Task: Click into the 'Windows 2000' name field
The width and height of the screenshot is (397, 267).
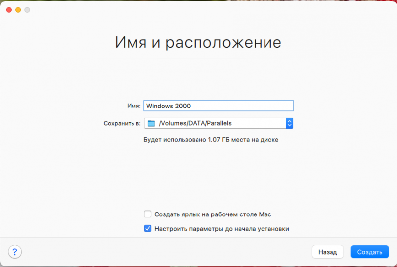Action: [218, 106]
